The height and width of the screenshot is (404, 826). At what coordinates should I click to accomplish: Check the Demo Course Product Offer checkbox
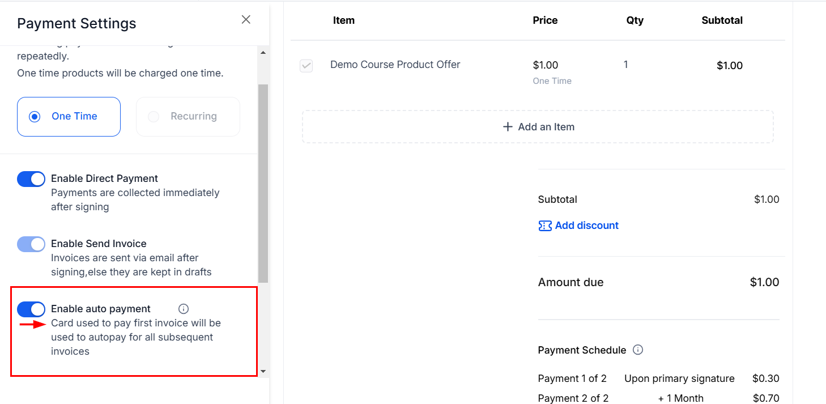pyautogui.click(x=306, y=66)
